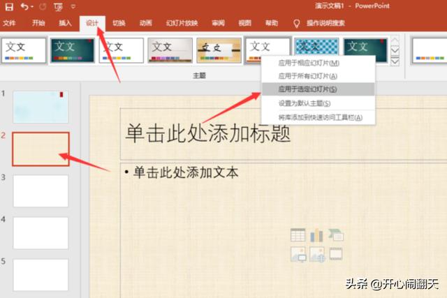
Task: Click the Save icon in quick access toolbar
Action: pos(8,6)
